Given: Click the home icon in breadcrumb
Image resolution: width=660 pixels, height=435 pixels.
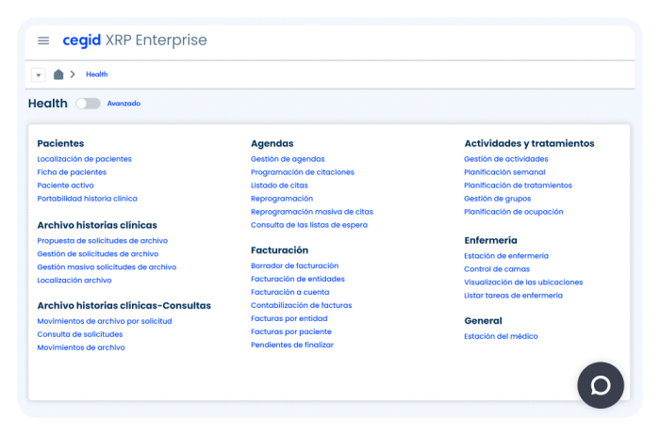Looking at the screenshot, I should pyautogui.click(x=58, y=74).
